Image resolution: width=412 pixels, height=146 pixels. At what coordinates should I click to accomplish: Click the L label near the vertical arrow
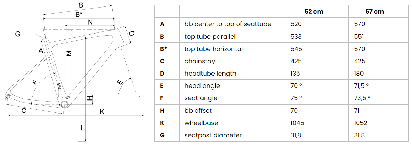click(x=82, y=128)
